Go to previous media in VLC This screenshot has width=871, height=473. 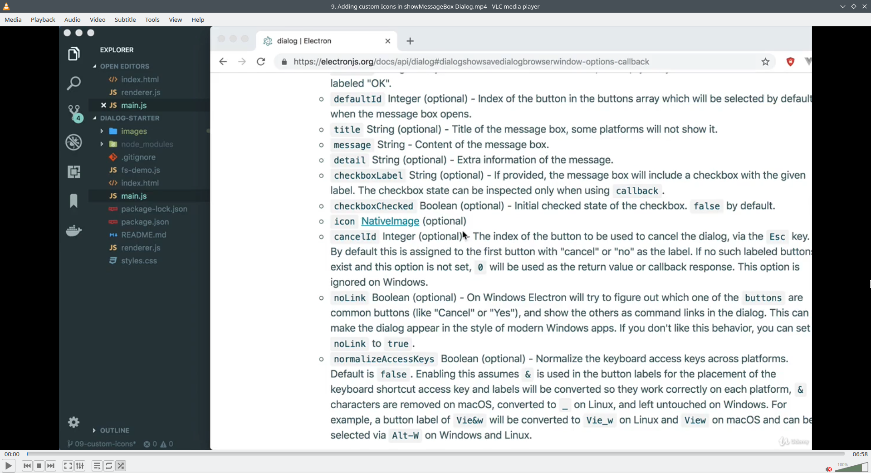coord(27,466)
